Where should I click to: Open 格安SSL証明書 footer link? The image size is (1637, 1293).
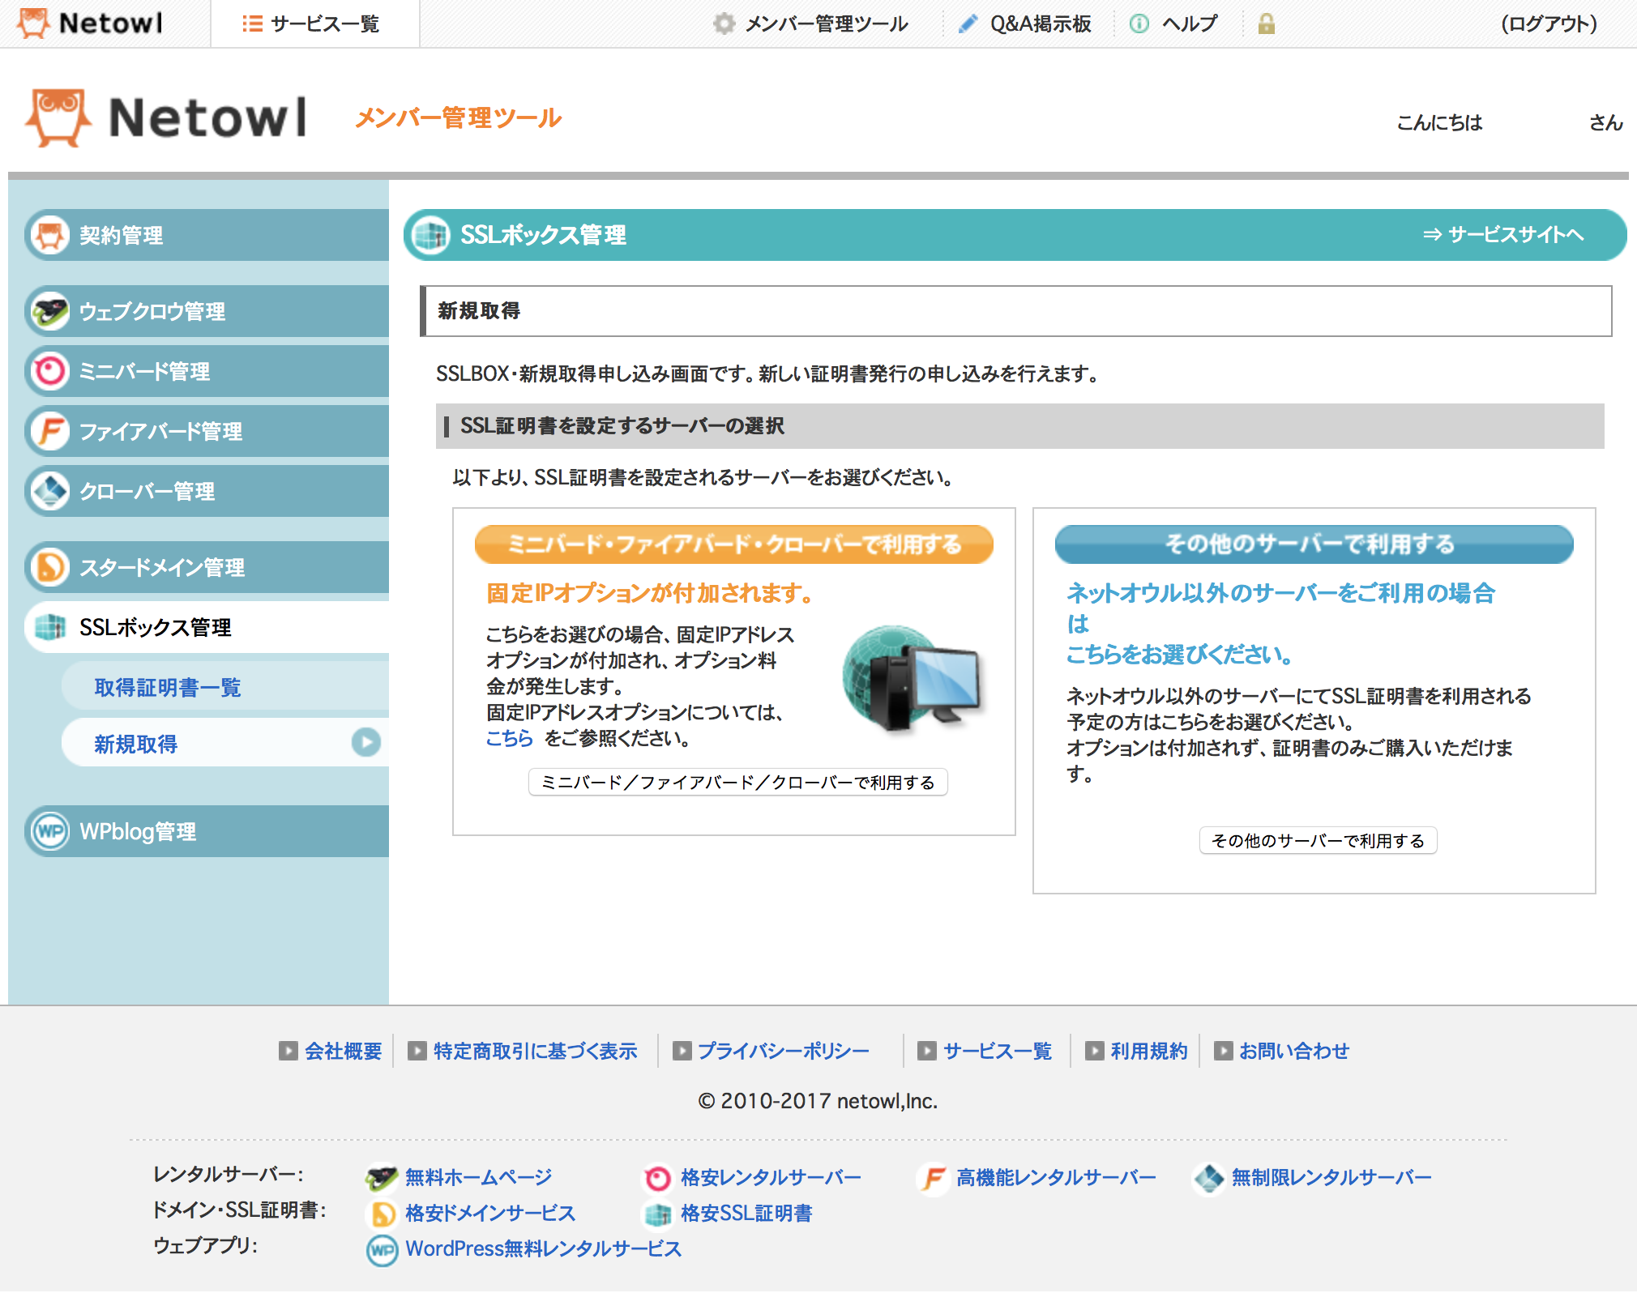click(746, 1213)
